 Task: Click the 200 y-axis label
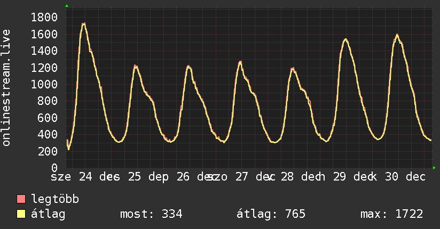click(48, 151)
